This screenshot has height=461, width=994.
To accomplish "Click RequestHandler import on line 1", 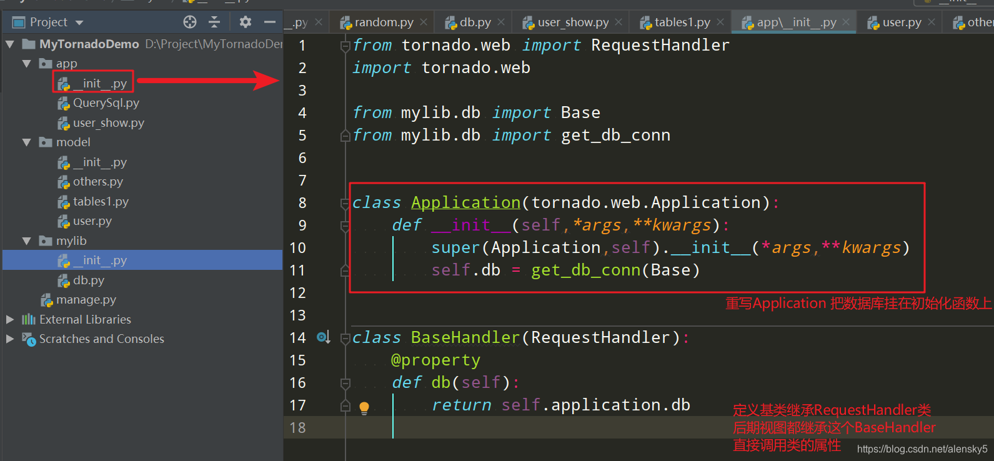I will point(660,46).
